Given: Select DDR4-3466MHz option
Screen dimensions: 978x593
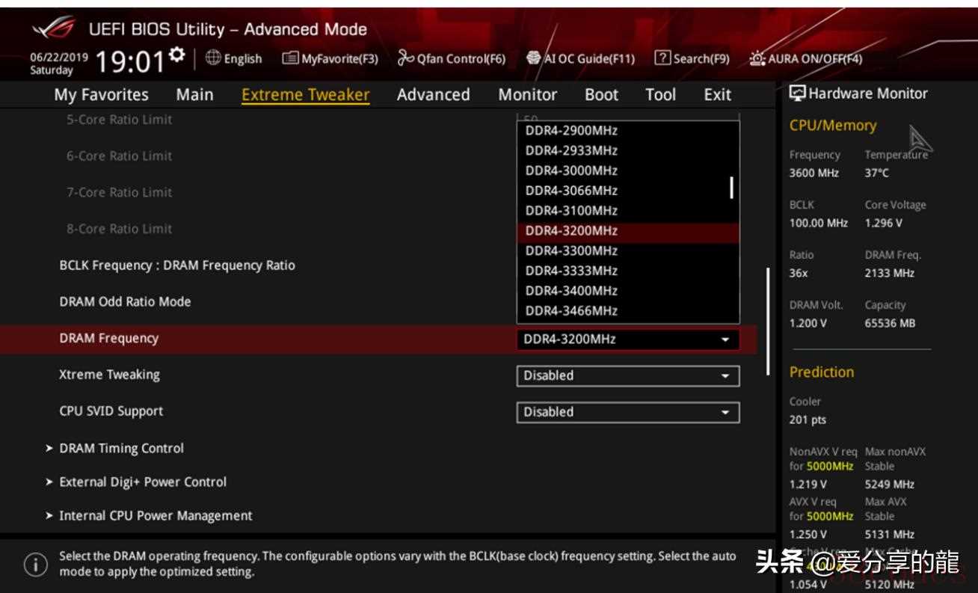Looking at the screenshot, I should 628,311.
